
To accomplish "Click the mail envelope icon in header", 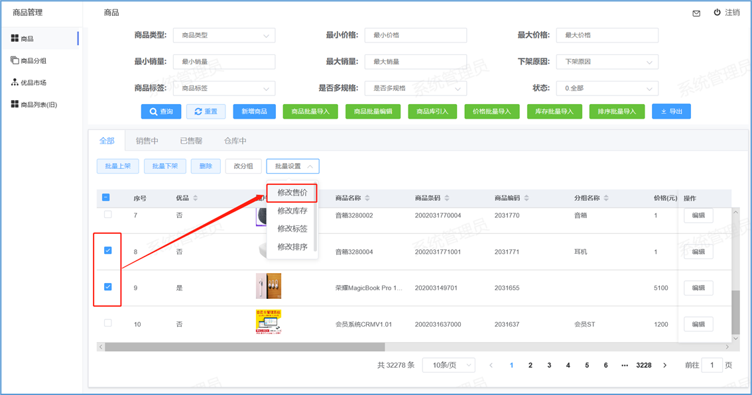I will point(696,13).
